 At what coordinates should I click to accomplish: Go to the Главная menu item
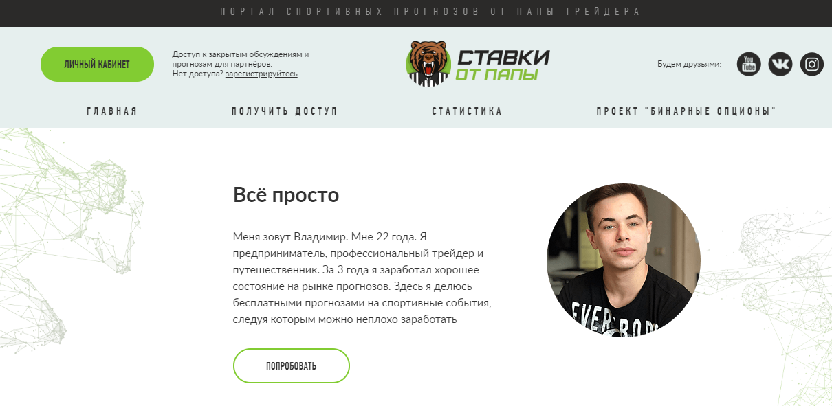coord(112,111)
